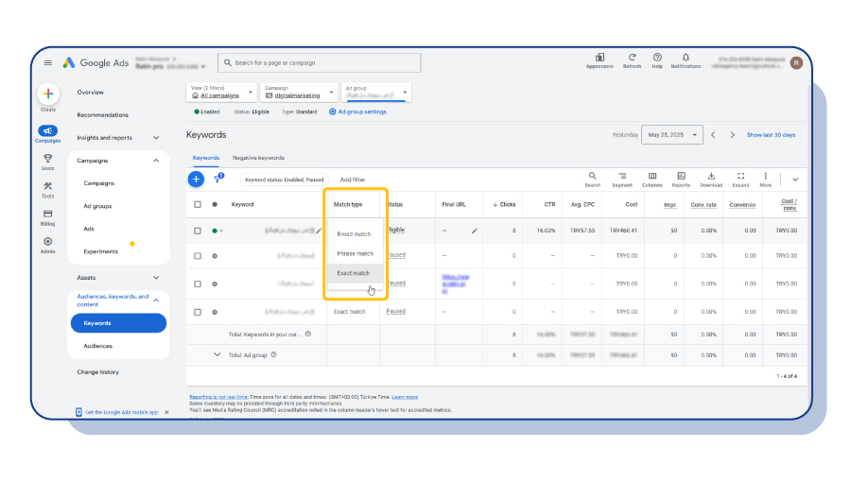Click the search for page or campaign field
The image size is (851, 481).
coord(320,63)
